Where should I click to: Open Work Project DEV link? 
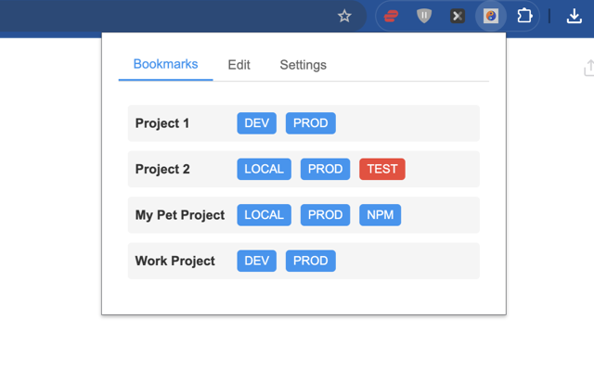click(257, 261)
